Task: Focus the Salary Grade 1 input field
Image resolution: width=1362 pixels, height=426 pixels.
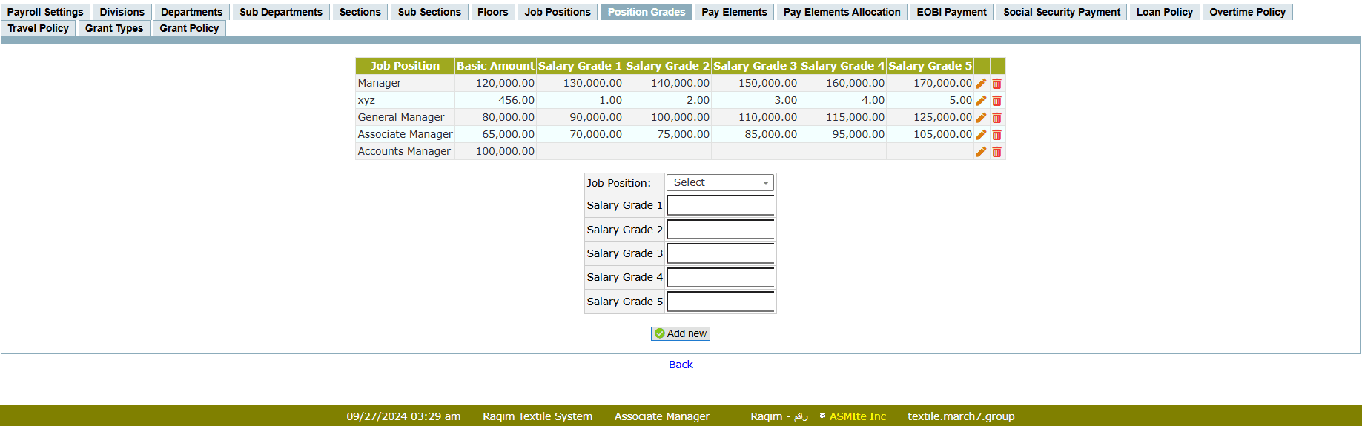Action: pyautogui.click(x=720, y=205)
